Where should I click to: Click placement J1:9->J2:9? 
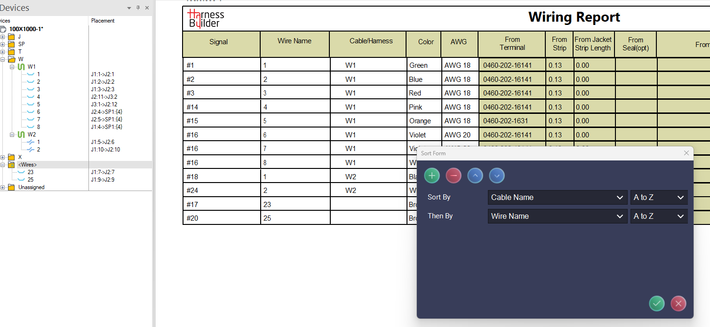[103, 180]
